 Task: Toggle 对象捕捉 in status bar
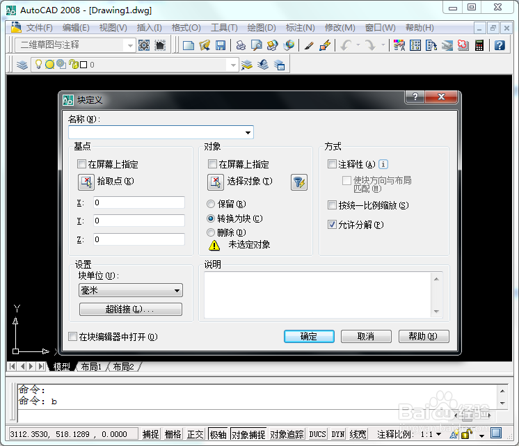248,434
